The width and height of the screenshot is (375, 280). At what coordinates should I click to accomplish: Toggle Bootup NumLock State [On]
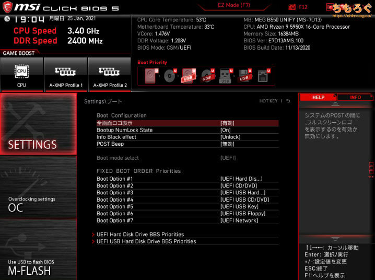pyautogui.click(x=226, y=130)
